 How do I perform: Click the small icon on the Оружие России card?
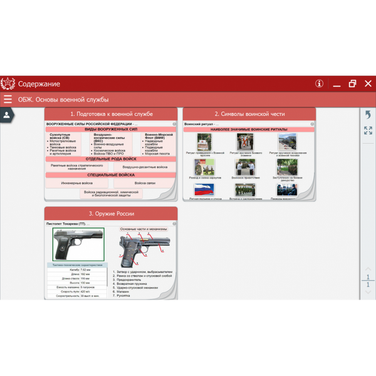pyautogui.click(x=174, y=223)
